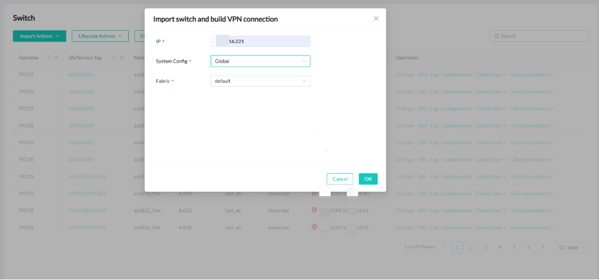Expand the 10 / page size selector
Image resolution: width=599 pixels, height=280 pixels.
pos(571,247)
